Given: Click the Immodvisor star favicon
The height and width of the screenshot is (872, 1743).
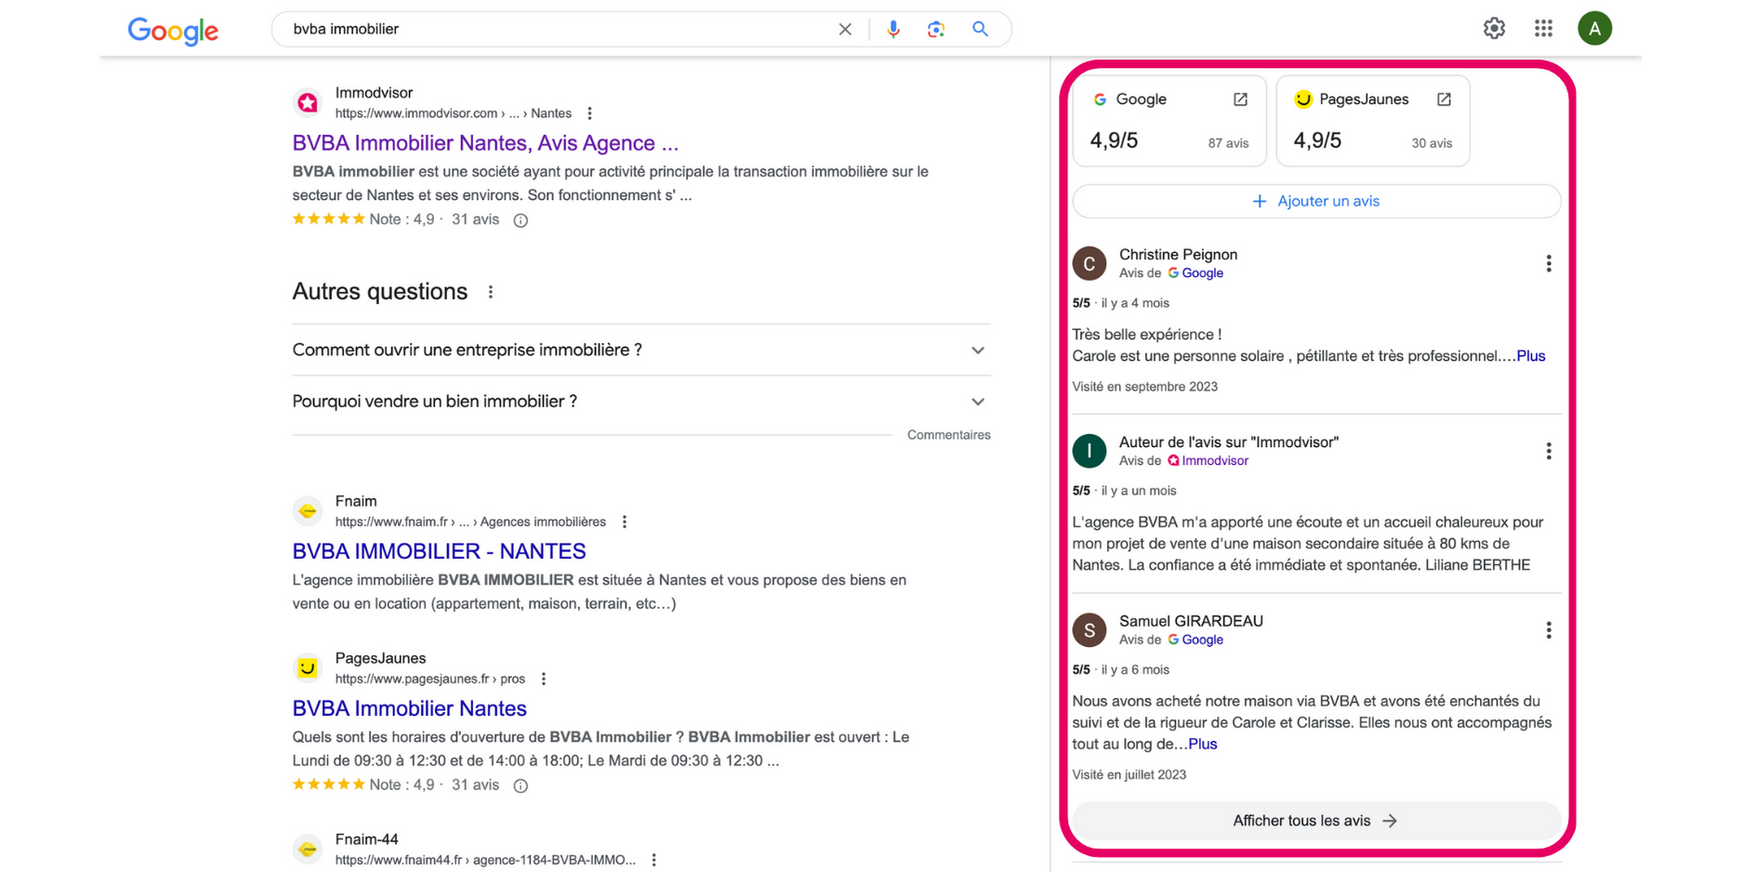Looking at the screenshot, I should click(307, 102).
